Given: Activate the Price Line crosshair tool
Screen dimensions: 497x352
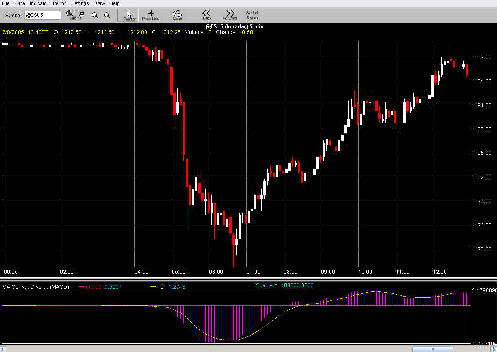Looking at the screenshot, I should click(x=150, y=16).
